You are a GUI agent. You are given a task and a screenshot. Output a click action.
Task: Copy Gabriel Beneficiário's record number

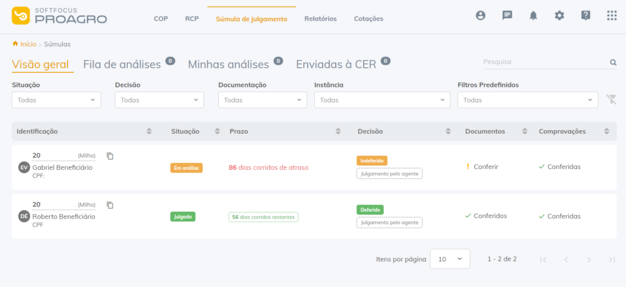[x=110, y=156]
